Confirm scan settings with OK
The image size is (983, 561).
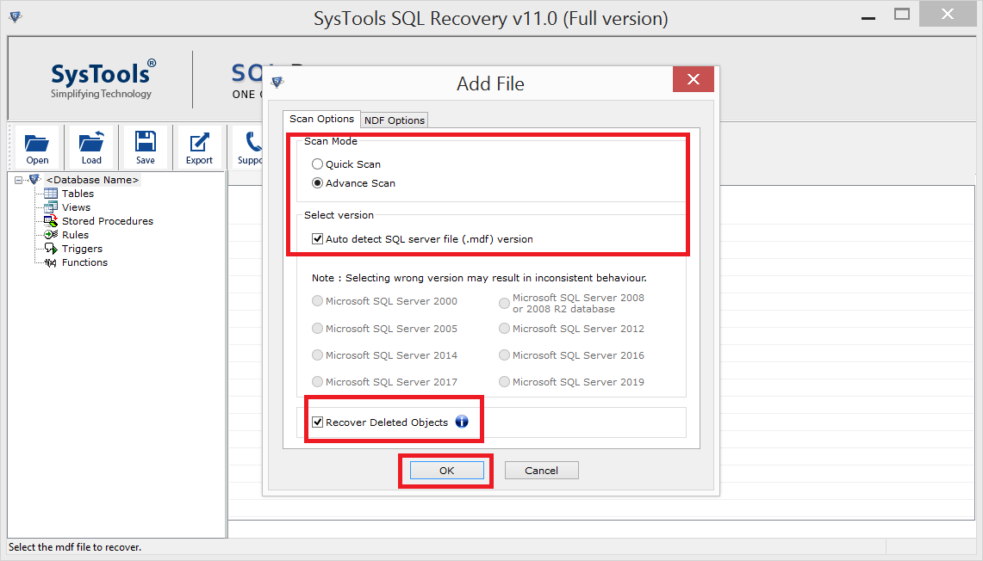[x=445, y=470]
